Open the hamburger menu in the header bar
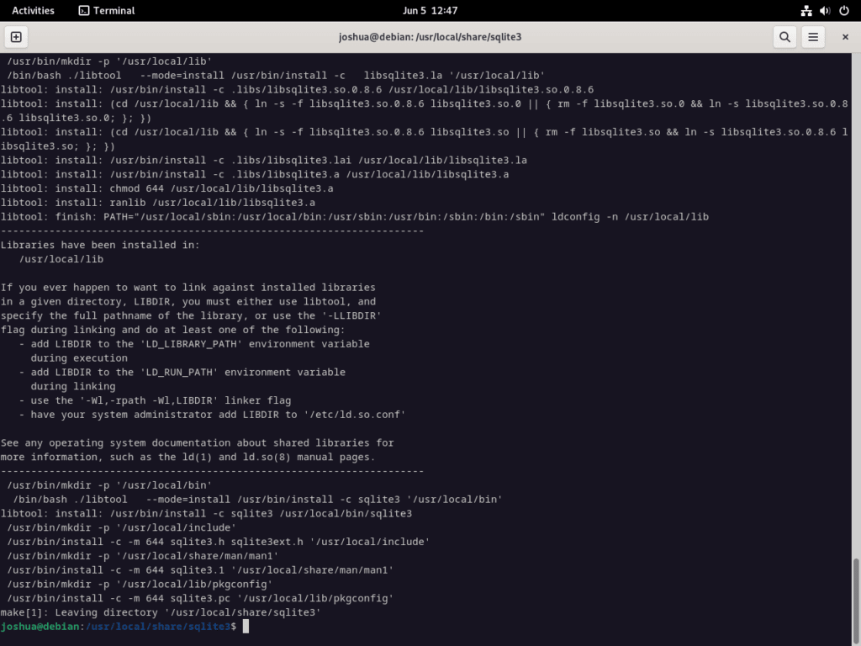 tap(813, 37)
